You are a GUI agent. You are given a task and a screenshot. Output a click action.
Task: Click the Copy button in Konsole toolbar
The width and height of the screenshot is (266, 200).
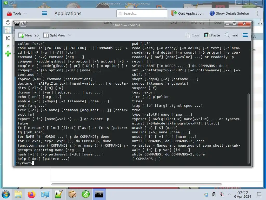[x=192, y=35]
